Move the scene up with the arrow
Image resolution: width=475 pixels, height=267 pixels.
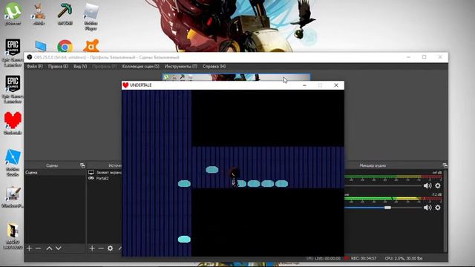coord(49,248)
